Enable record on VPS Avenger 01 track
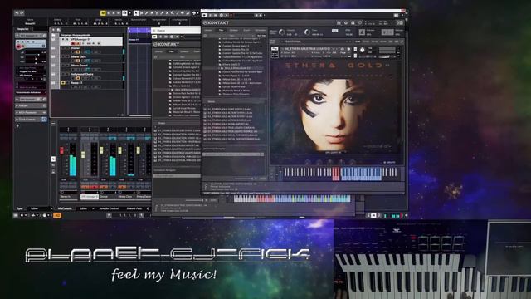 click(x=73, y=43)
